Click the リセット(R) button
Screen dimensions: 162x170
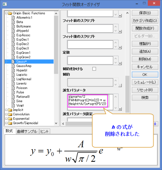145,90
